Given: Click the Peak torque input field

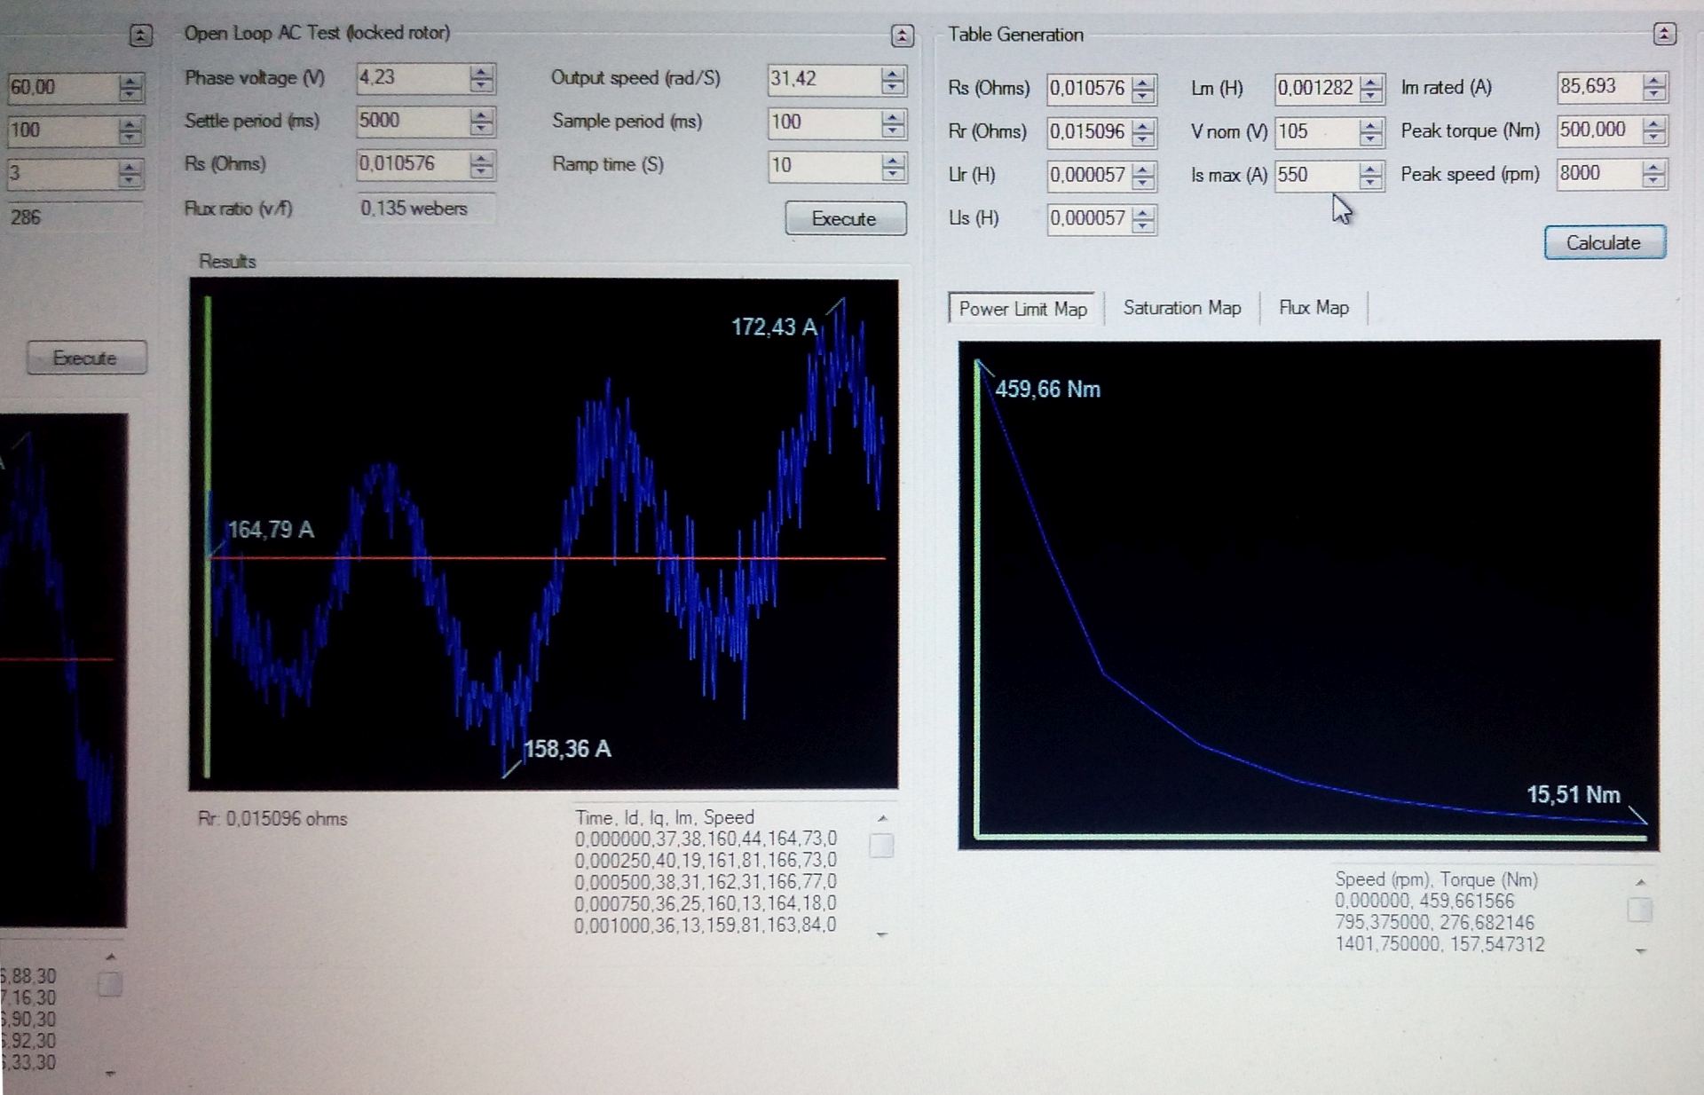Looking at the screenshot, I should click(x=1597, y=130).
